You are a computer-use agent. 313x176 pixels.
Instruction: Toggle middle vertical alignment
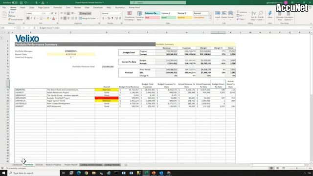pyautogui.click(x=65, y=13)
